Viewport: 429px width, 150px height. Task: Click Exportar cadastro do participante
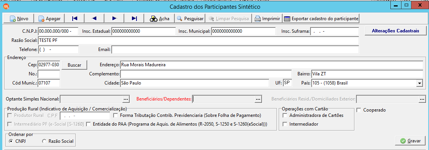point(321,19)
